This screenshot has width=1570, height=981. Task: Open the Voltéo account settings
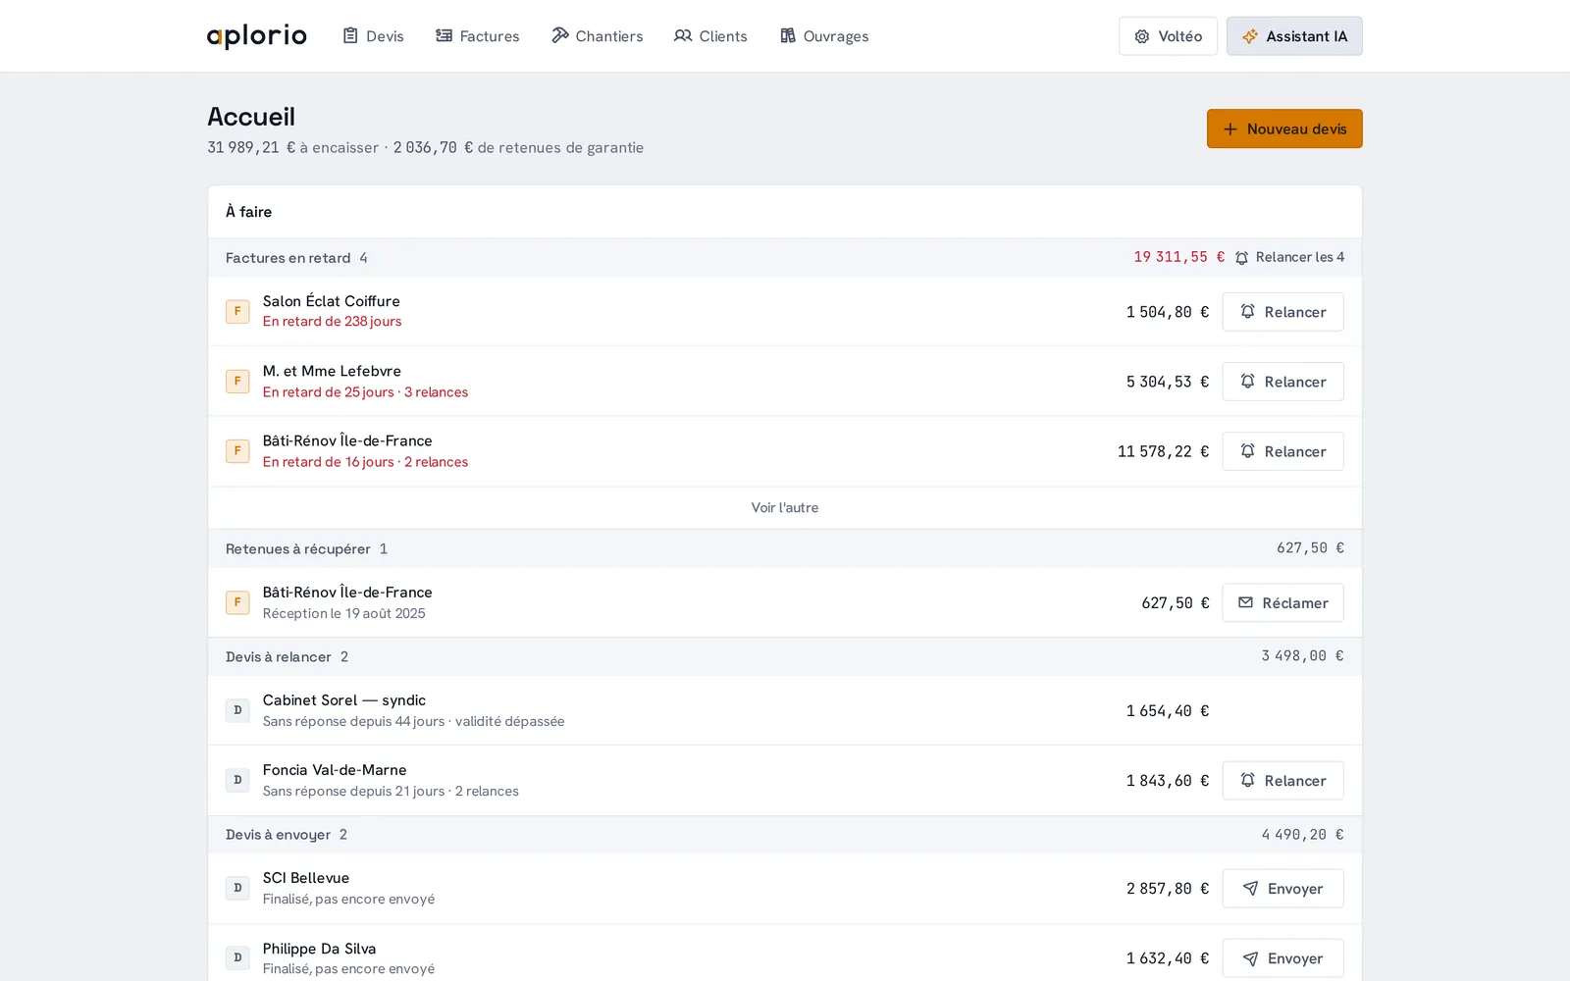click(x=1168, y=36)
